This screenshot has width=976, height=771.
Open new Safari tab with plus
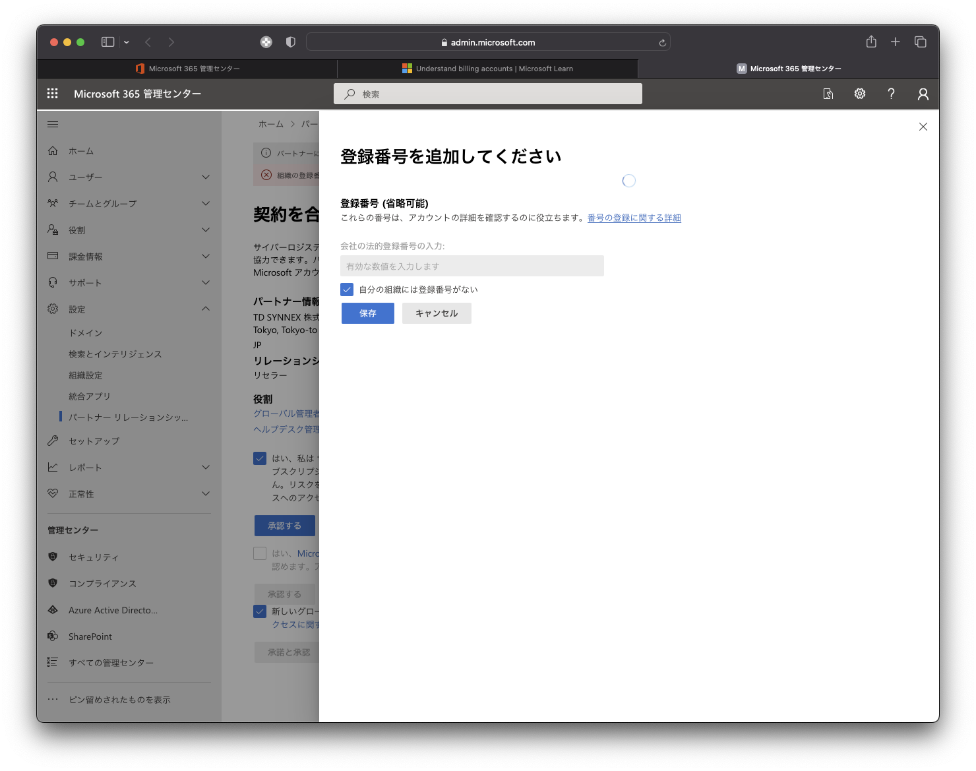tap(896, 42)
